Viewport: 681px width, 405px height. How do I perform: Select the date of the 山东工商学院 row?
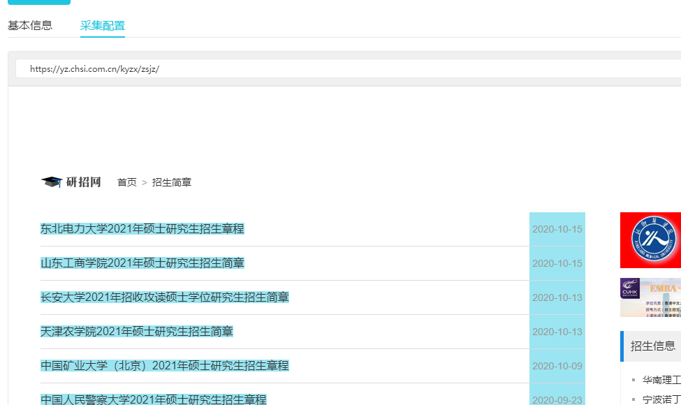click(x=557, y=263)
